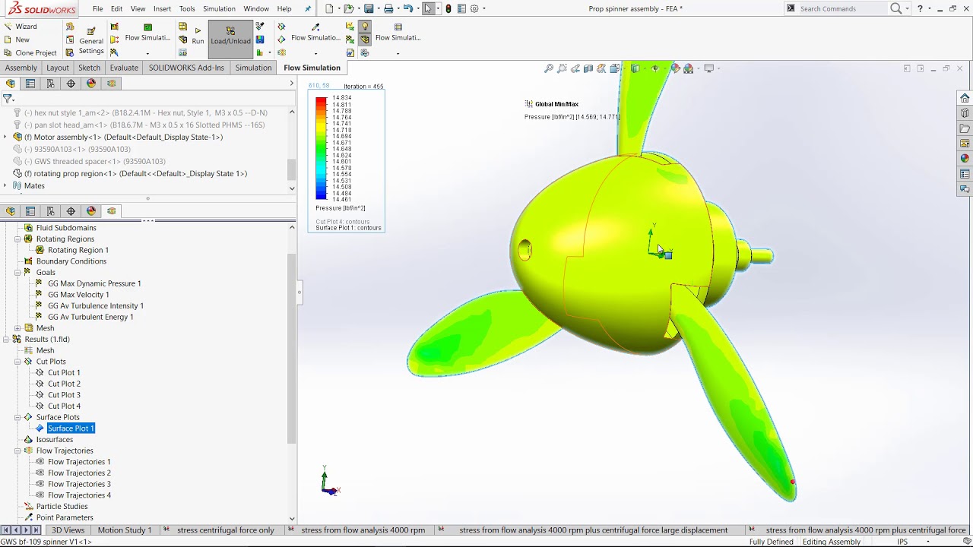Viewport: 973px width, 547px height.
Task: Activate the Select cursor tool
Action: click(429, 8)
